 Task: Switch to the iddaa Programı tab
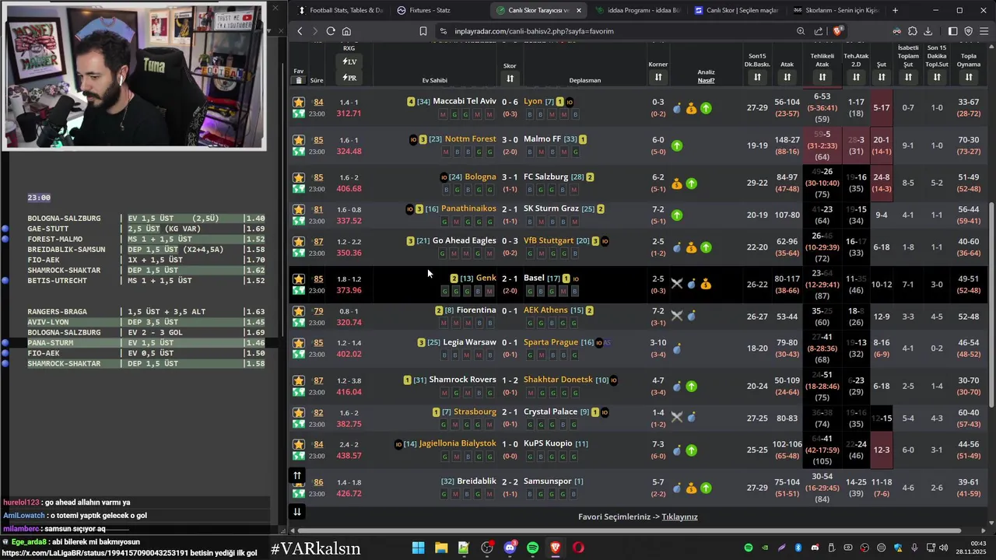coord(637,10)
